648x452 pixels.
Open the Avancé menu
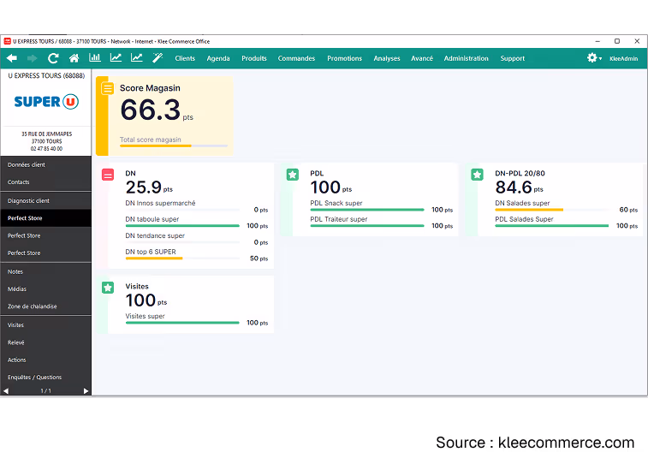tap(422, 58)
